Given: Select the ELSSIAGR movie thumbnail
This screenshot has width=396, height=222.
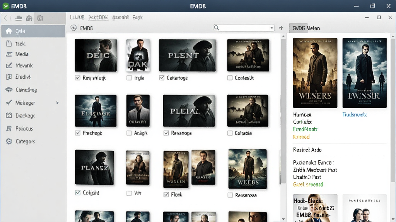Looking at the screenshot, I should tap(96, 111).
